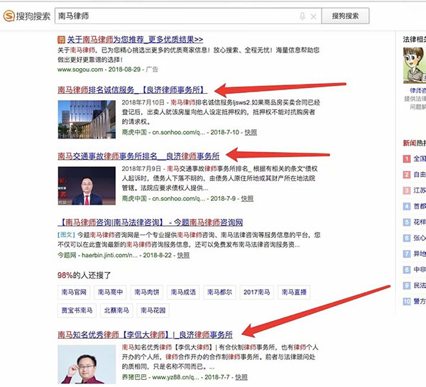Open result 南马律师排名诚信服务 良济律师事务所
Viewport: 426px width, 387px height.
point(131,89)
